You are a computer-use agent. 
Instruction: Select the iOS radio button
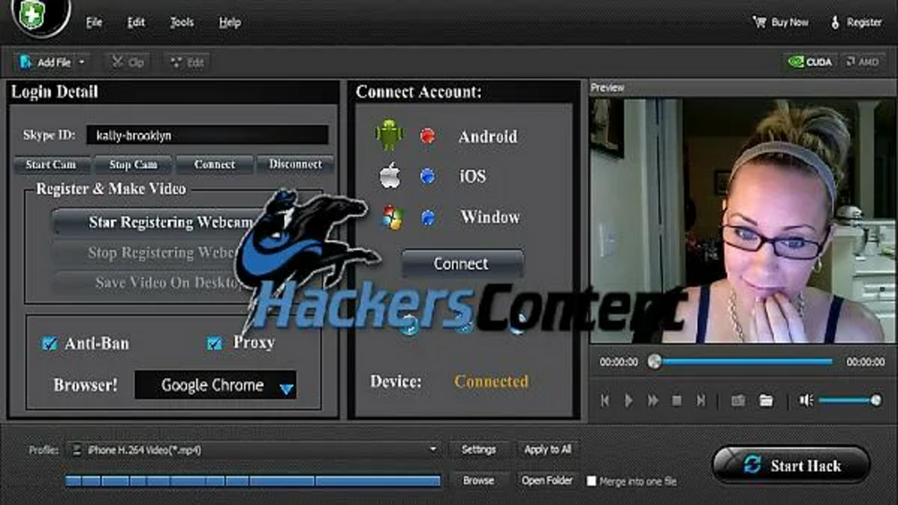427,176
